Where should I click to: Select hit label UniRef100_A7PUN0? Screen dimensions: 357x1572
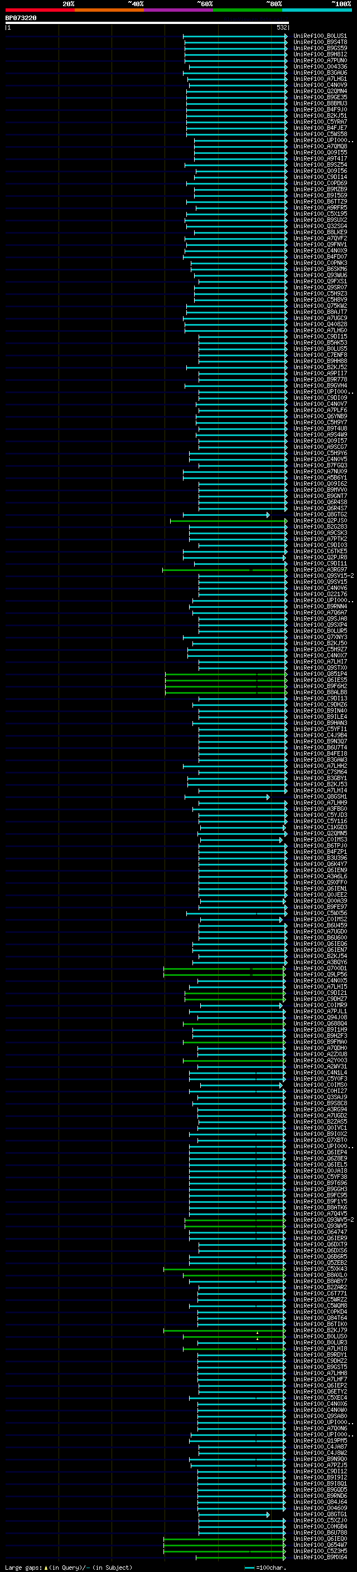coord(320,60)
